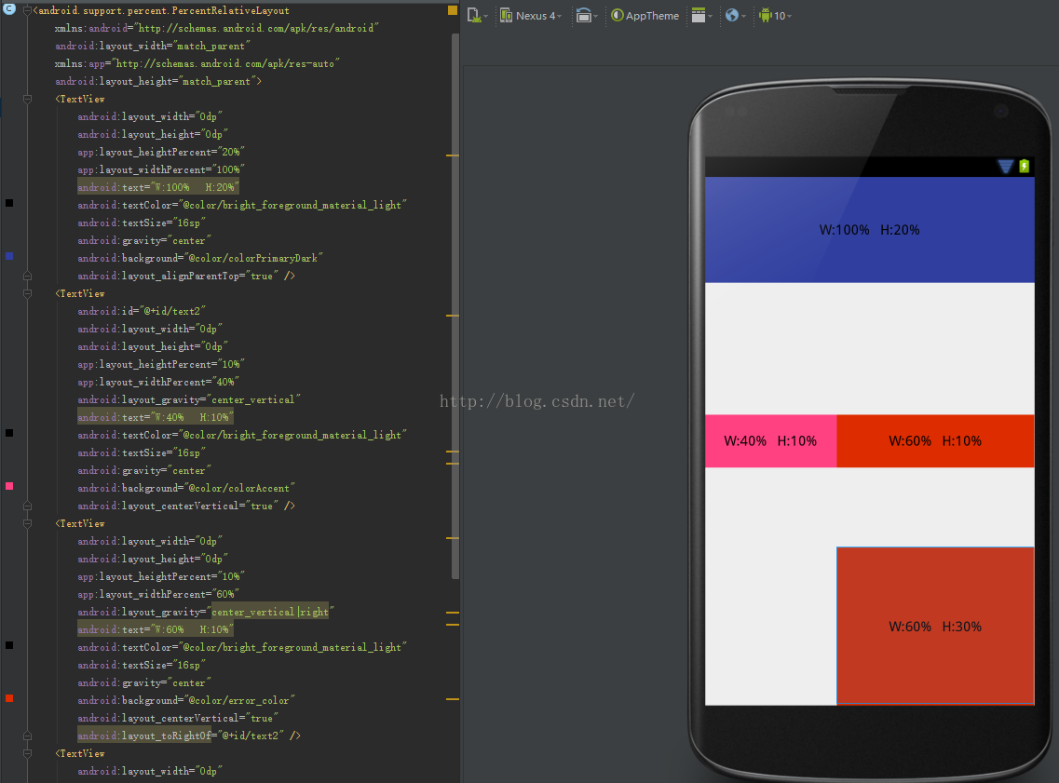Collapse the first TextView element fold marker

tap(28, 99)
